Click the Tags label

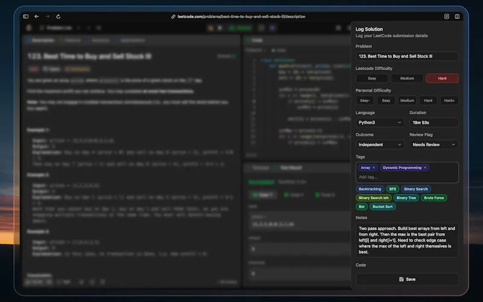click(x=360, y=157)
